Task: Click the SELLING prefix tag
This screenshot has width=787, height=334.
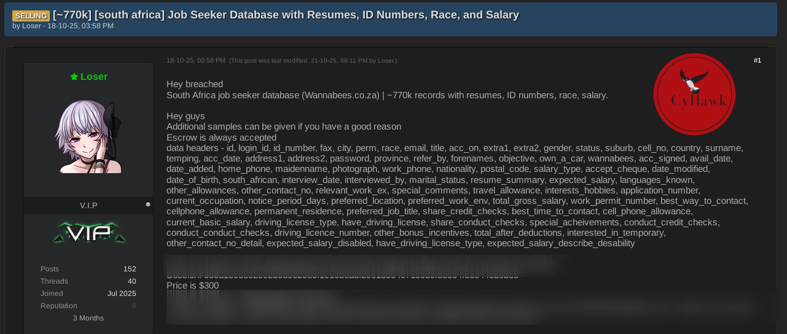Action: [31, 15]
